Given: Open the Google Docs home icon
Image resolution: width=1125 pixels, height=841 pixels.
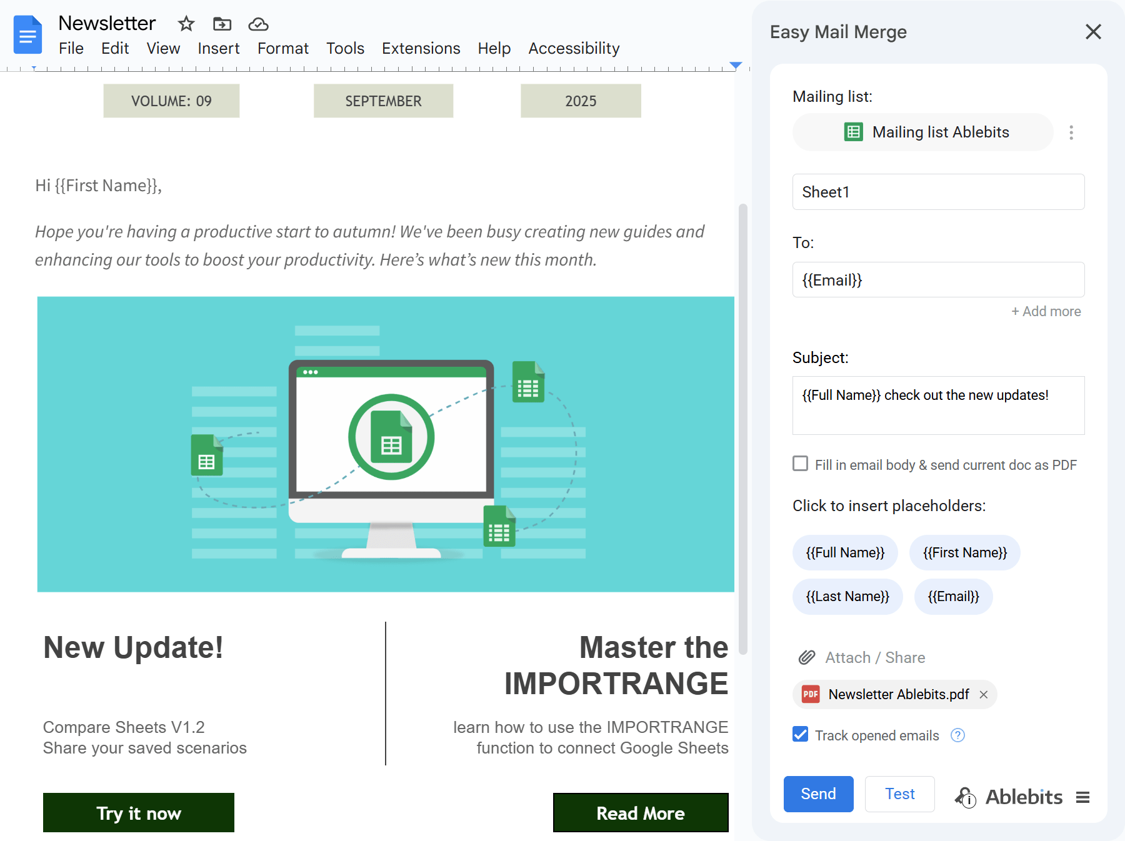Looking at the screenshot, I should click(x=27, y=35).
